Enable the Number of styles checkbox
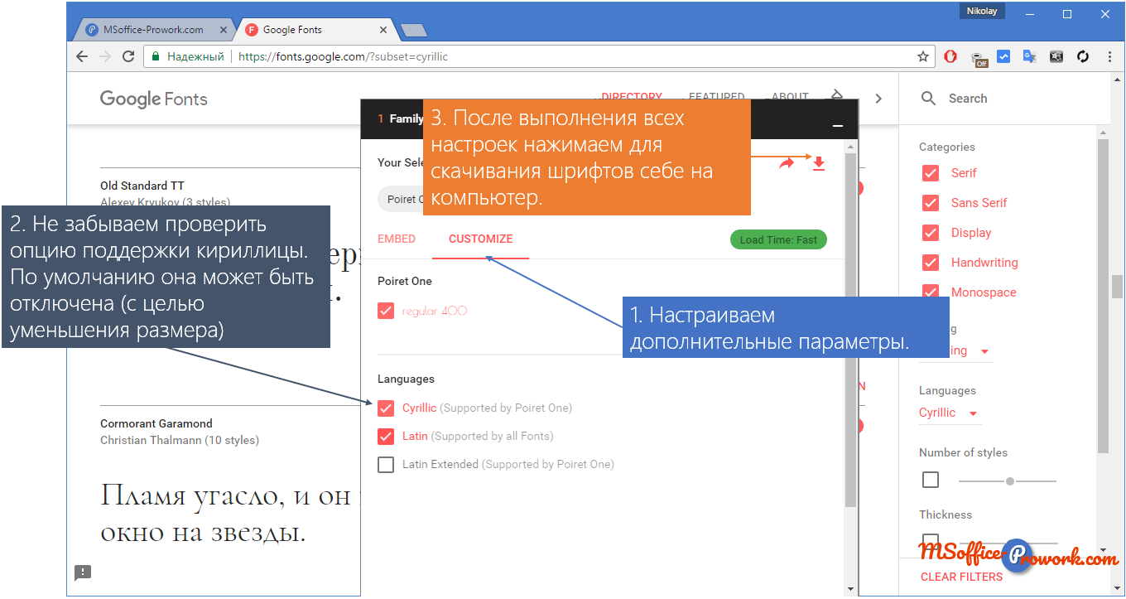This screenshot has height=599, width=1126. tap(931, 480)
